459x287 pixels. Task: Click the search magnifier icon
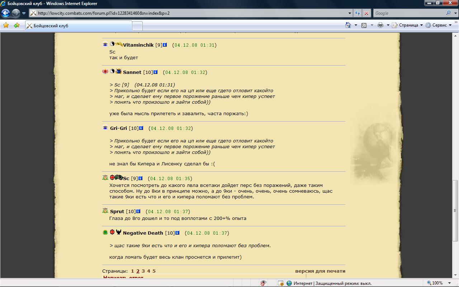pyautogui.click(x=449, y=13)
